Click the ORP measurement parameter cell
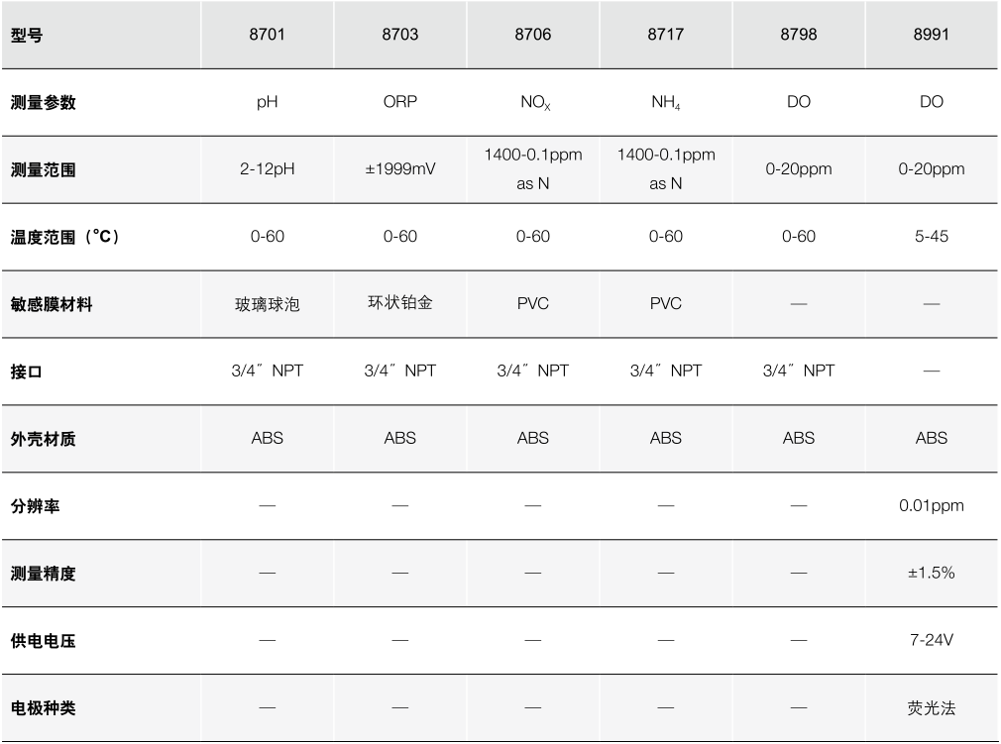Image resolution: width=1001 pixels, height=744 pixels. coord(399,102)
